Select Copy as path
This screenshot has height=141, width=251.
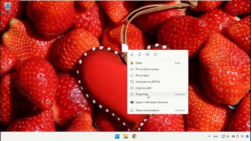coord(158,88)
